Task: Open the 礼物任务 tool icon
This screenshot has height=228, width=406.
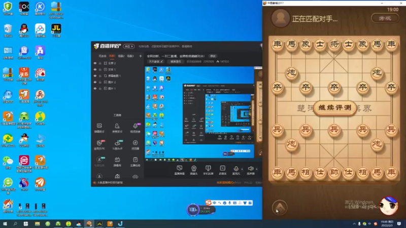Action: pos(99,162)
